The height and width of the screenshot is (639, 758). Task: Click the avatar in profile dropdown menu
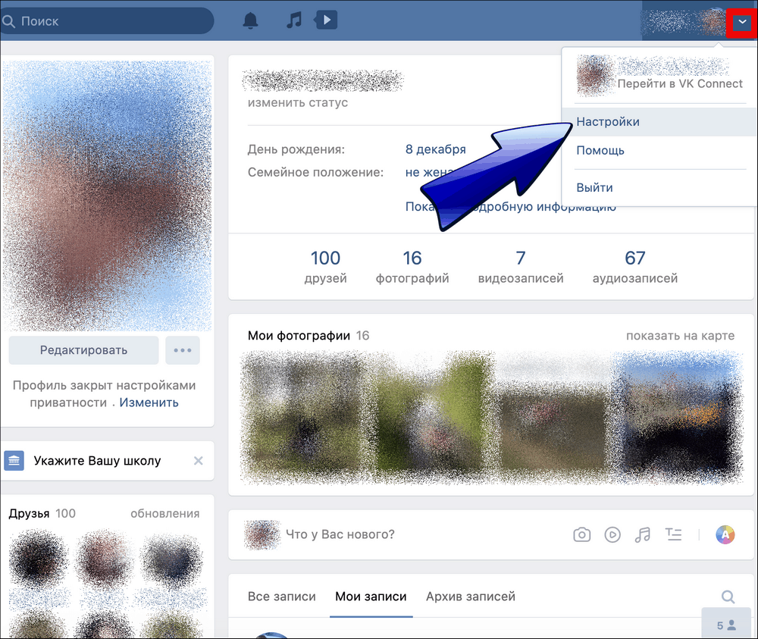[x=594, y=75]
